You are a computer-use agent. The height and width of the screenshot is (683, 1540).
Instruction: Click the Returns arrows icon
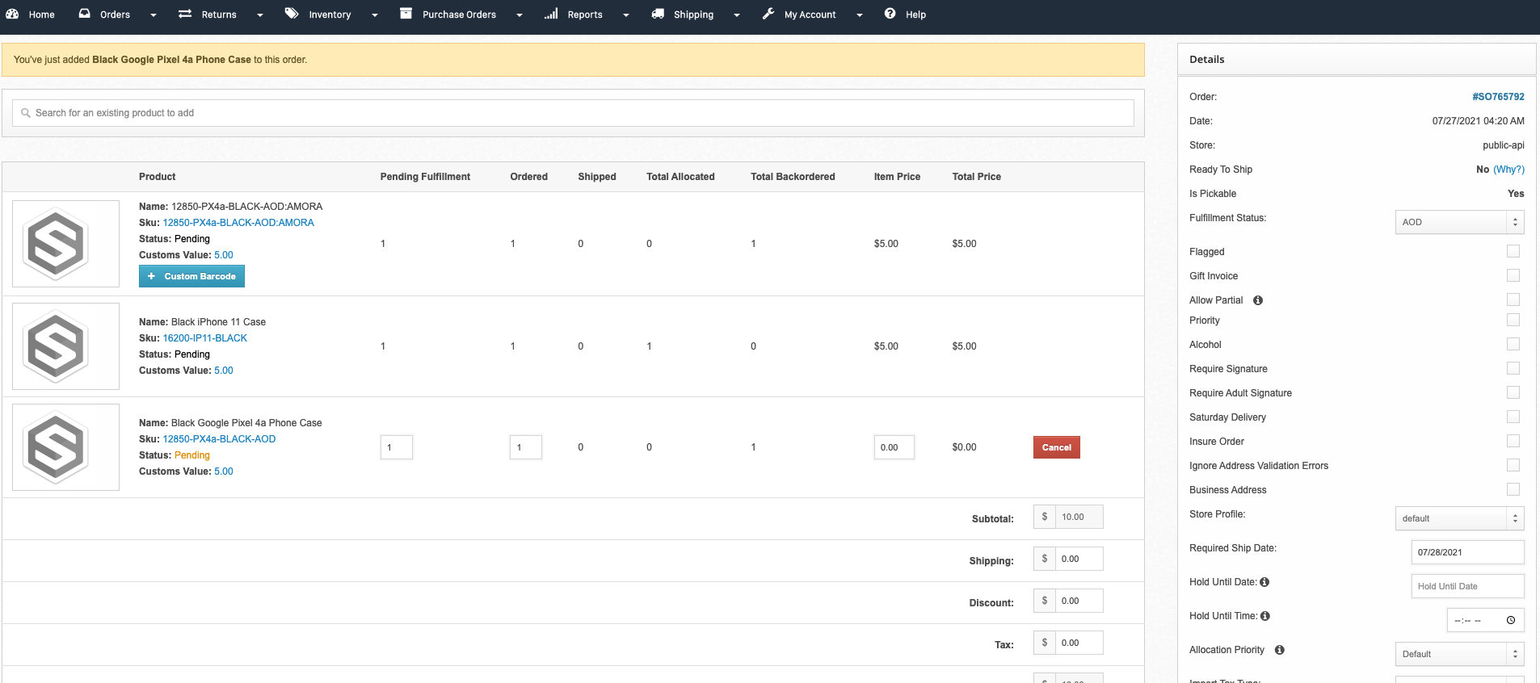pyautogui.click(x=185, y=14)
